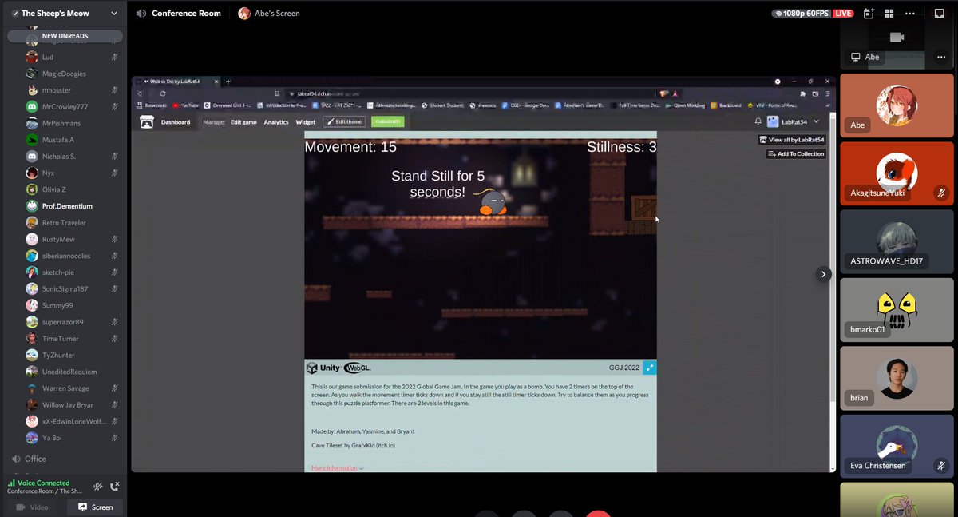Click the YouTube bookmark in shared browser
Image resolution: width=958 pixels, height=517 pixels.
[185, 105]
